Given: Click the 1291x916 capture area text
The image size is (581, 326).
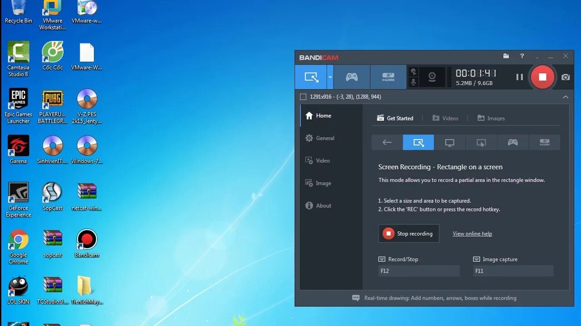Looking at the screenshot, I should coord(345,97).
